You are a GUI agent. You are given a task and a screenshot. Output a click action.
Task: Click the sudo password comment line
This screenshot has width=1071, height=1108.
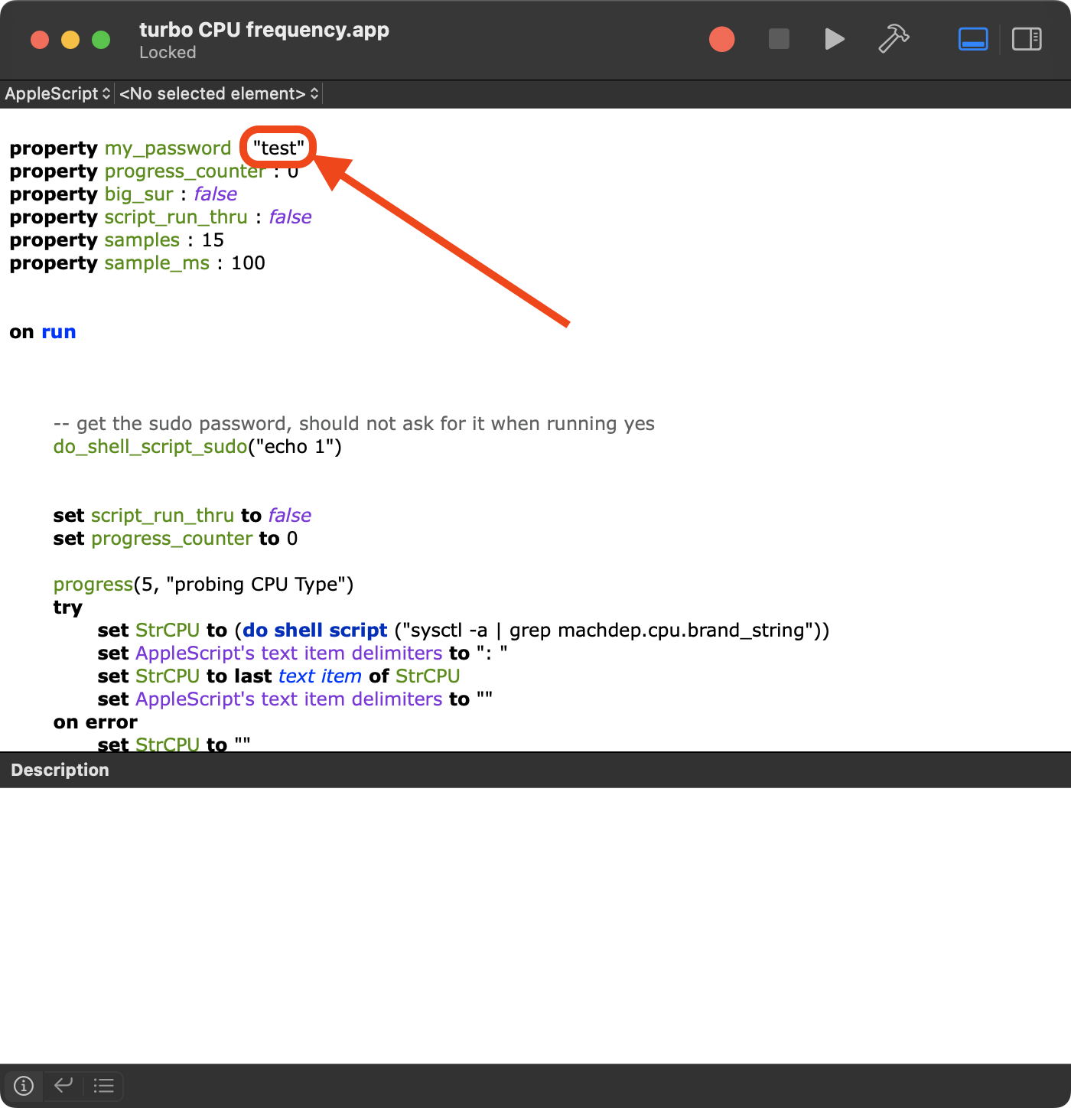tap(354, 424)
